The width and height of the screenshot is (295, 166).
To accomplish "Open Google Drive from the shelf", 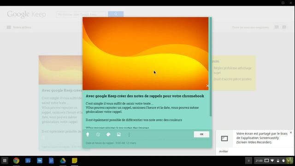I will click(63, 160).
